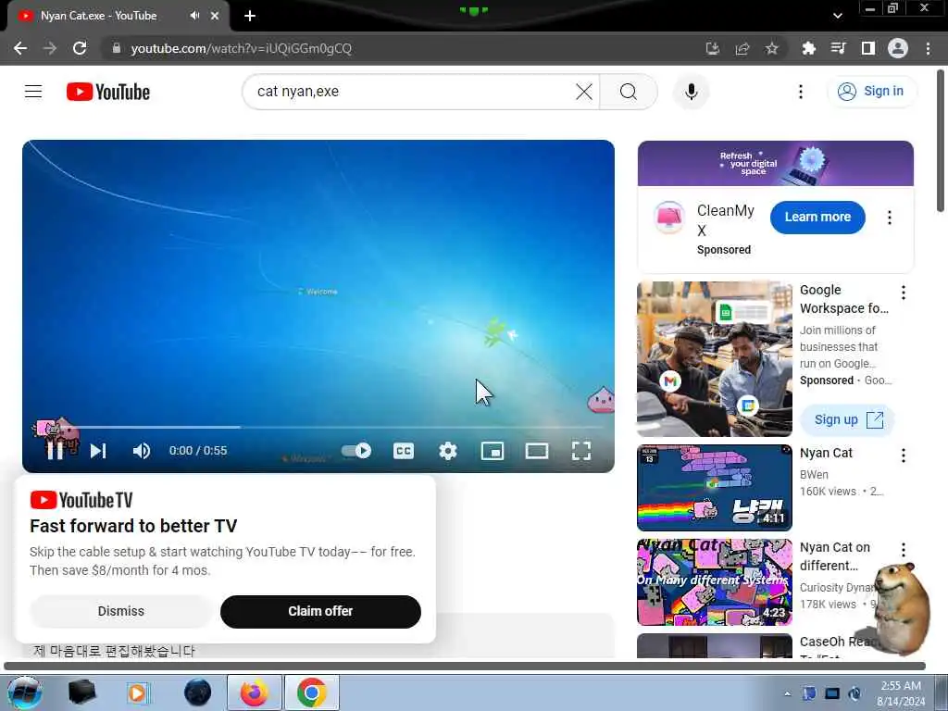948x711 pixels.
Task: Open a new browser tab
Action: tap(250, 16)
